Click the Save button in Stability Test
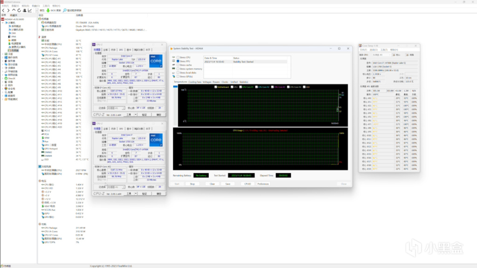477x268 pixels. 228,184
